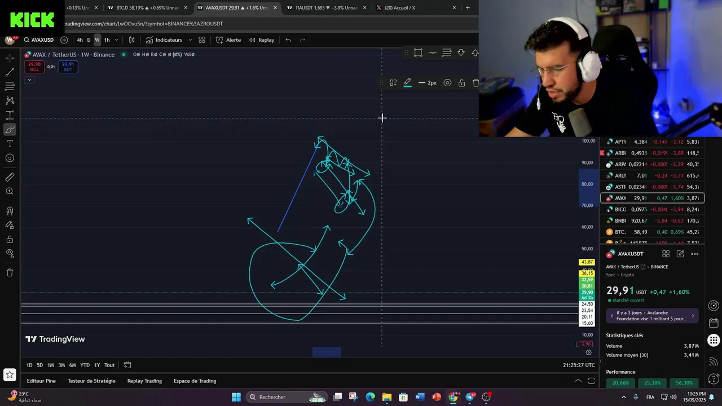
Task: Create an Alerte
Action: pyautogui.click(x=228, y=40)
